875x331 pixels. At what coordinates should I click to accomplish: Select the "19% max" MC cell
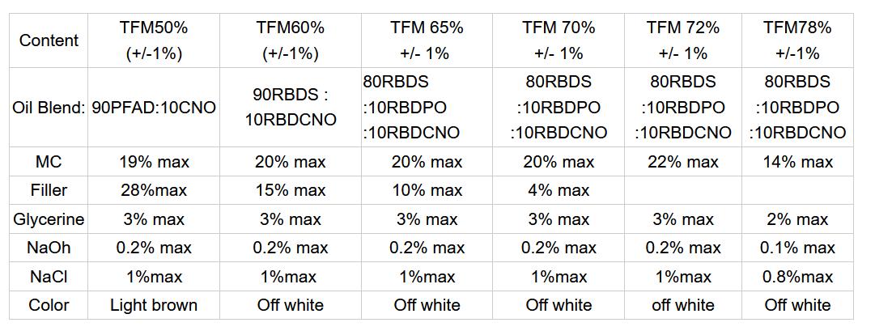click(154, 162)
